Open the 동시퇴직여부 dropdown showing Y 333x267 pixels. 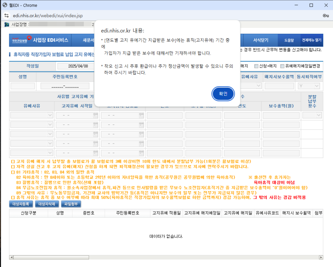click(x=317, y=85)
